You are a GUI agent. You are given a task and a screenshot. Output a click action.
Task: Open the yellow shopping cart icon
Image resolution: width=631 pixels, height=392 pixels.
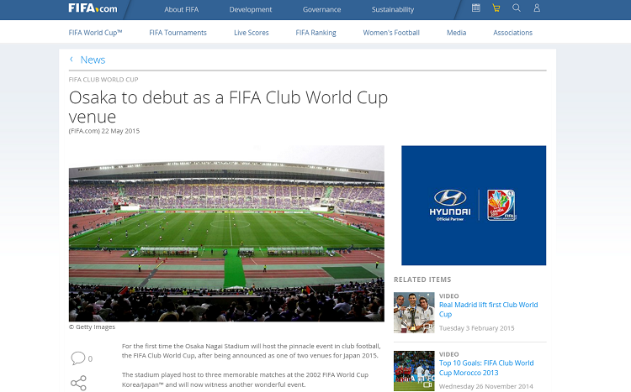point(496,8)
